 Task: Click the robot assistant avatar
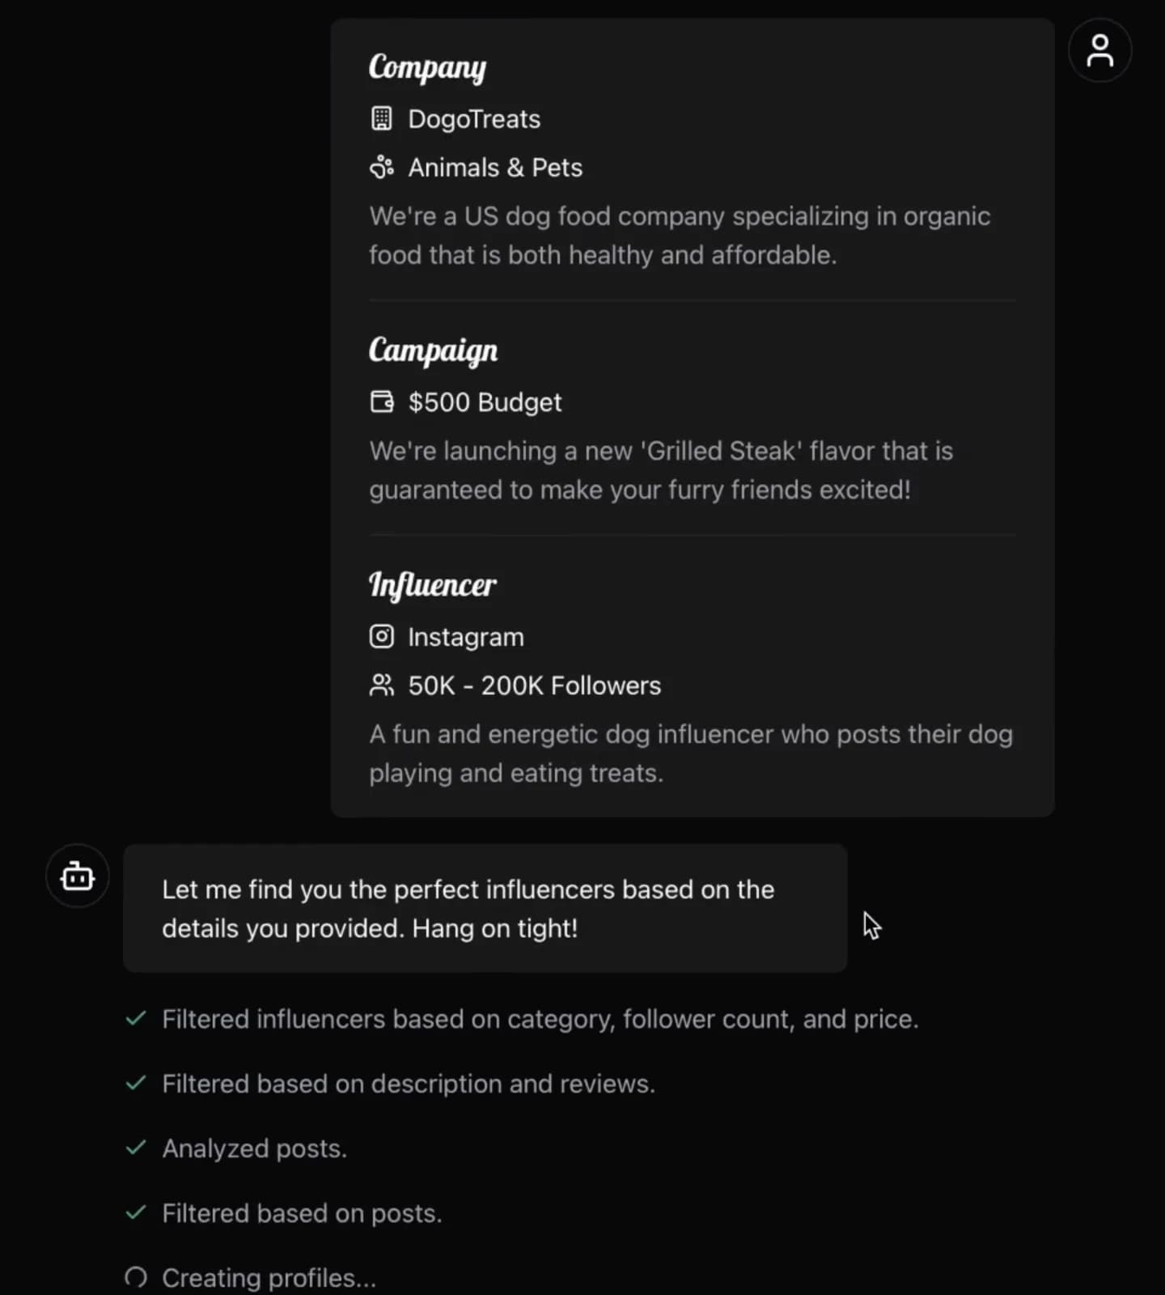tap(77, 876)
